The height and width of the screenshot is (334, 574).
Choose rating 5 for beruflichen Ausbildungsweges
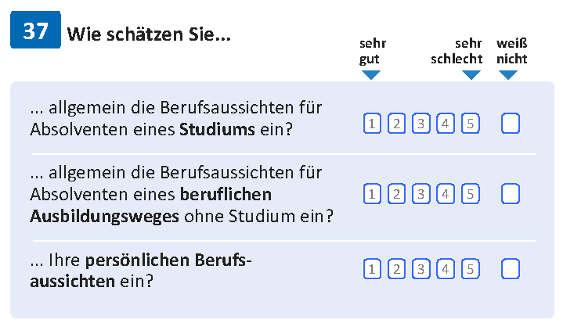(471, 193)
